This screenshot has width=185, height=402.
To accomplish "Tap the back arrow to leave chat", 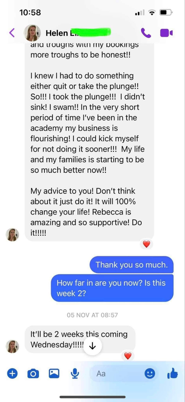I will (12, 33).
